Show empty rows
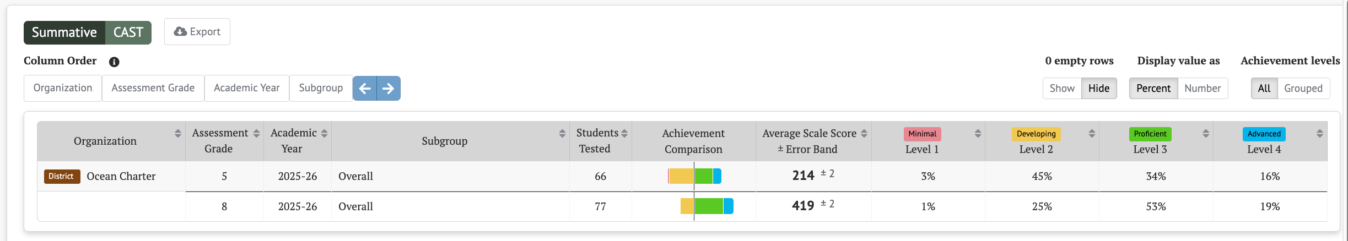This screenshot has width=1348, height=241. [x=1062, y=88]
